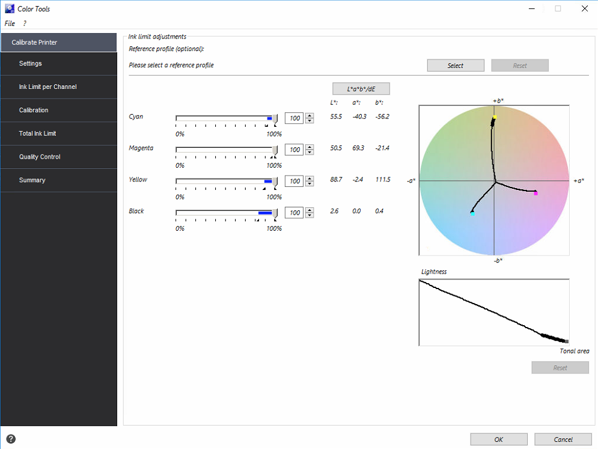The width and height of the screenshot is (598, 449).
Task: Click the help icon at bottom left
Action: click(x=11, y=439)
